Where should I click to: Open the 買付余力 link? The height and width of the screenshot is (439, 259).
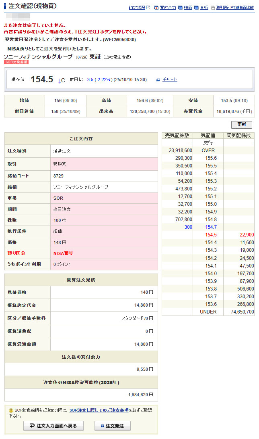(x=168, y=8)
